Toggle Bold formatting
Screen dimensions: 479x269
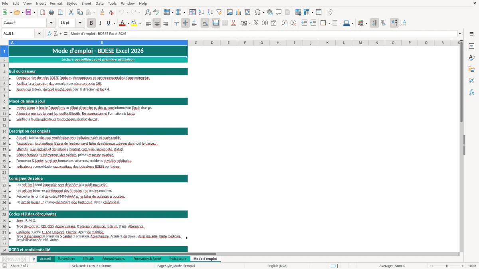(x=91, y=23)
